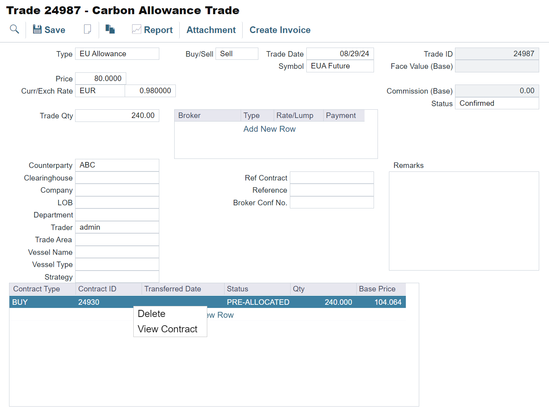Click inside the Remarks text area
This screenshot has height=409, width=549.
coord(463,220)
